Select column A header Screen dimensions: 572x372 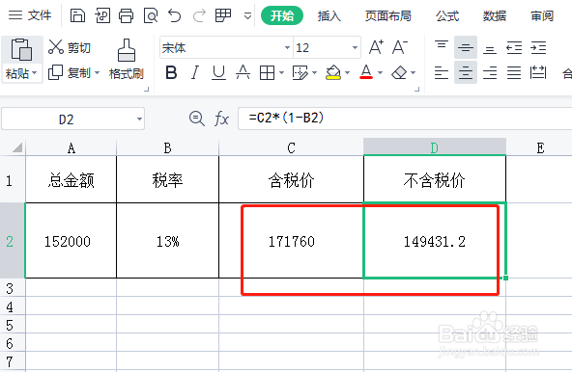[71, 147]
